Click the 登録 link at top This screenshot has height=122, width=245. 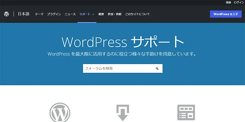(x=228, y=2)
